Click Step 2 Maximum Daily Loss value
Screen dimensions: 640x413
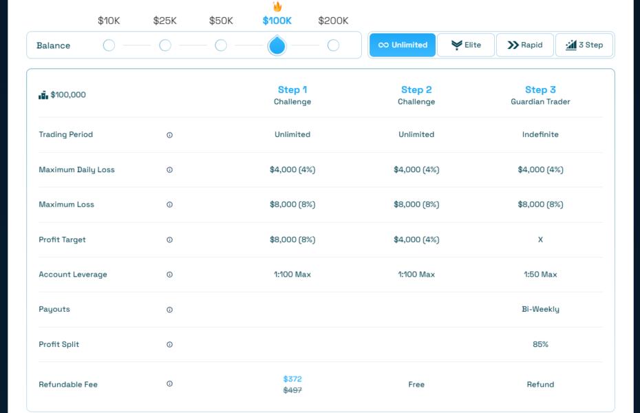point(416,170)
